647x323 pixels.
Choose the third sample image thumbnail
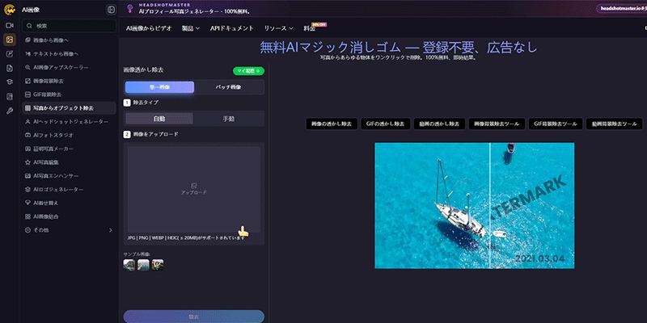pyautogui.click(x=158, y=265)
